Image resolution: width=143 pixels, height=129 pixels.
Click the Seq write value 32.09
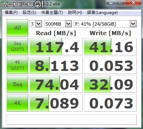tap(110, 84)
